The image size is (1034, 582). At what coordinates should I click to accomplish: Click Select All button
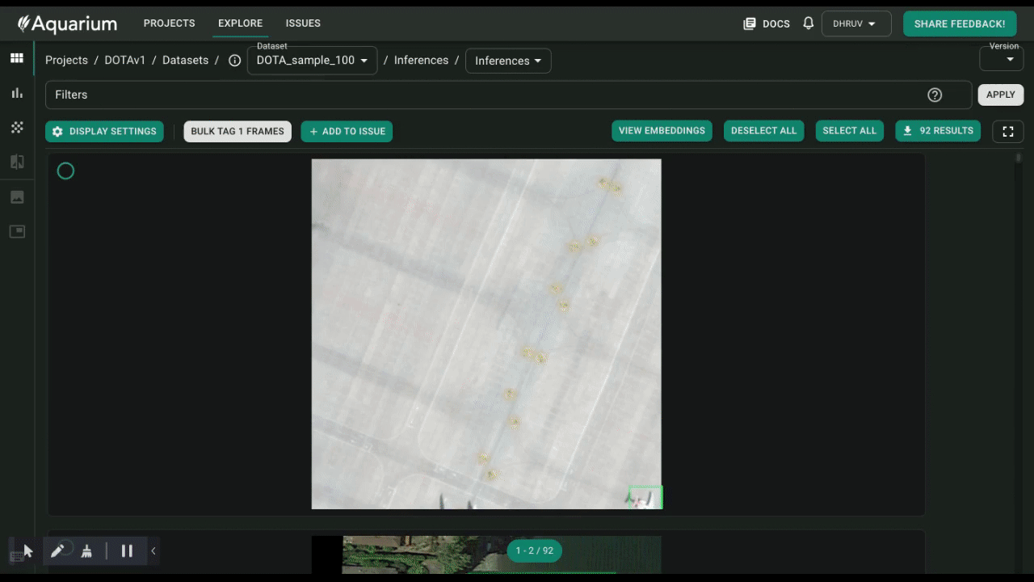[x=849, y=131]
